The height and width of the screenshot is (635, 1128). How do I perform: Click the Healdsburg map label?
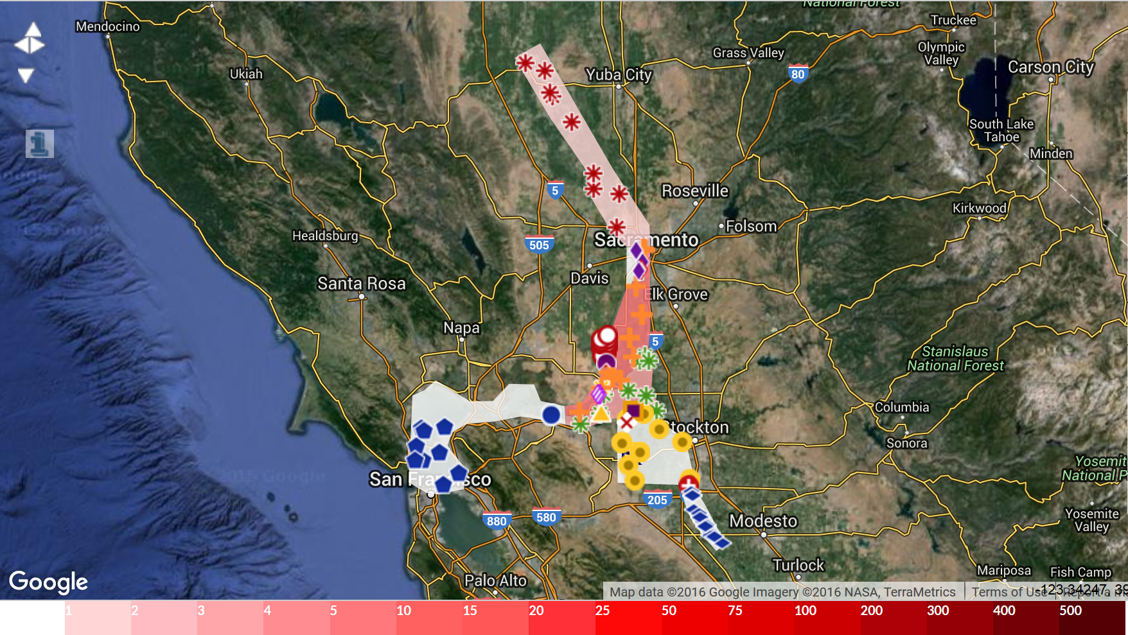[325, 236]
